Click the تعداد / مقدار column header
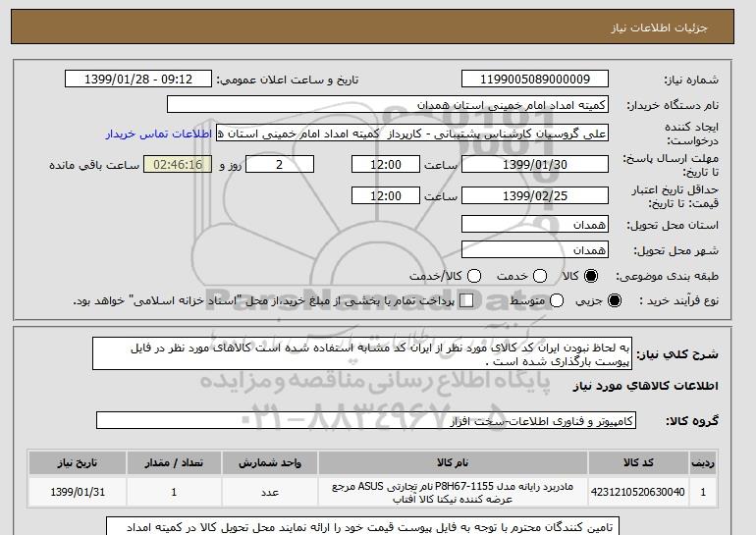Viewport: 756px width, 535px height. click(x=174, y=462)
